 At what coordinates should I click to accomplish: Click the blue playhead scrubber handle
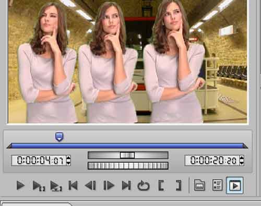60,137
